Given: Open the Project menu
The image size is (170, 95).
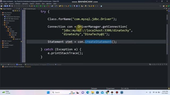Looking at the screenshot, I should 38,3.
